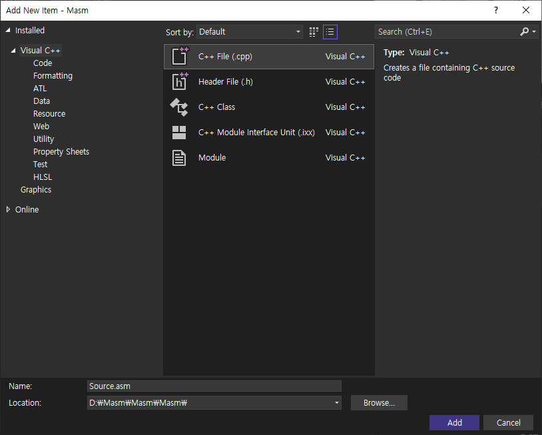Click the C++ Class template icon
This screenshot has width=542, height=435.
click(179, 107)
